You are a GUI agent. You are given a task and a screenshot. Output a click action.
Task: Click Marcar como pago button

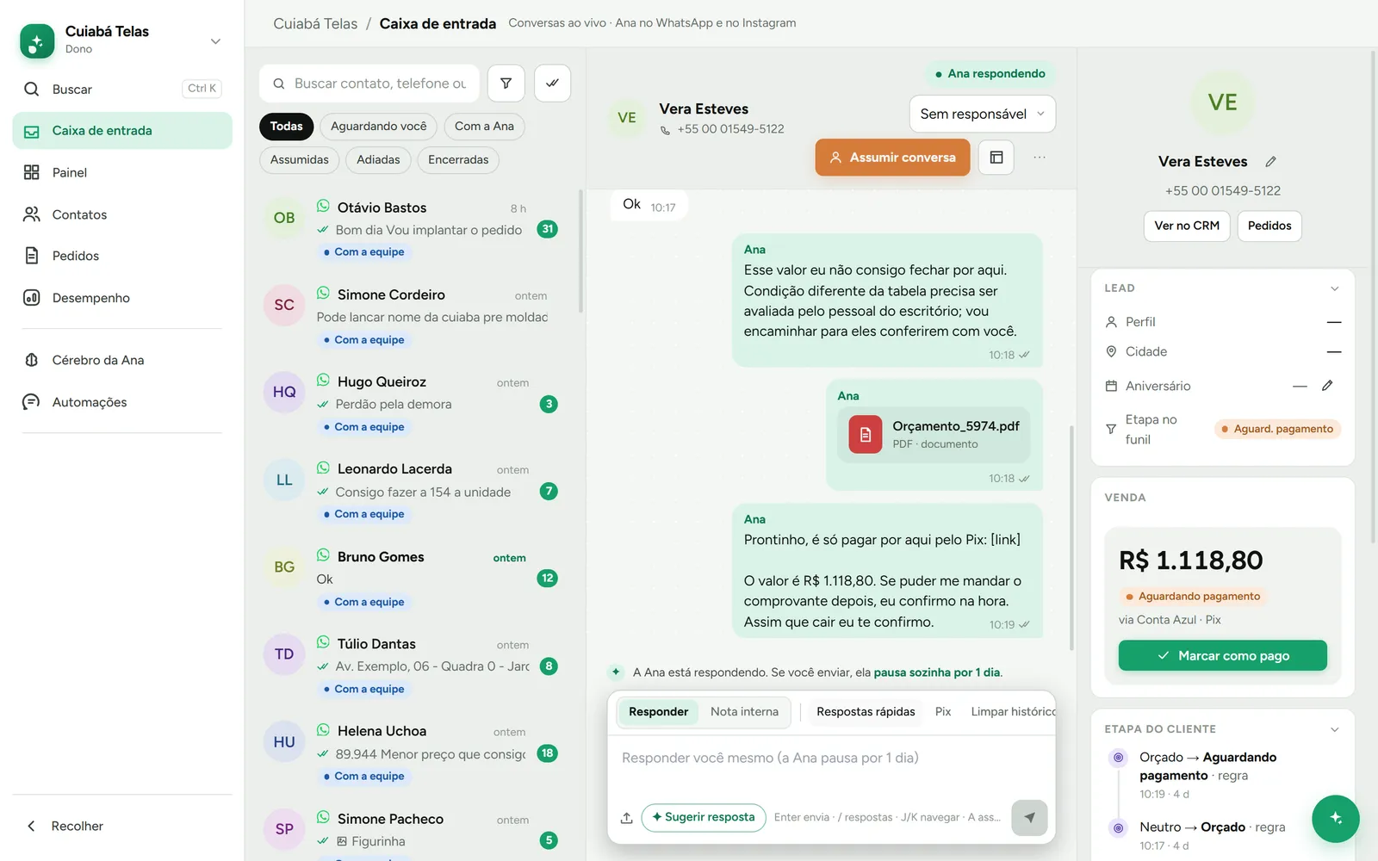tap(1222, 655)
